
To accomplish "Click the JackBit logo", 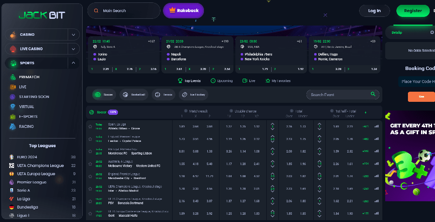I will point(41,14).
